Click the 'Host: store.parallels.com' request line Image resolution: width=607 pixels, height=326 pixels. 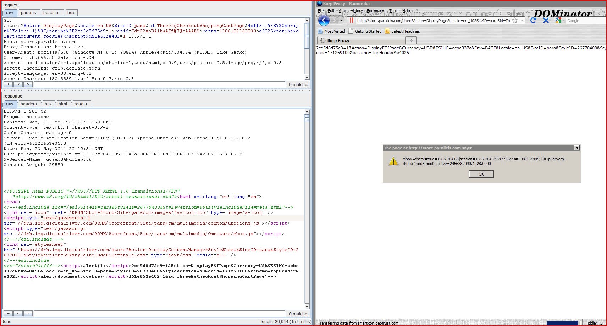[x=39, y=42]
